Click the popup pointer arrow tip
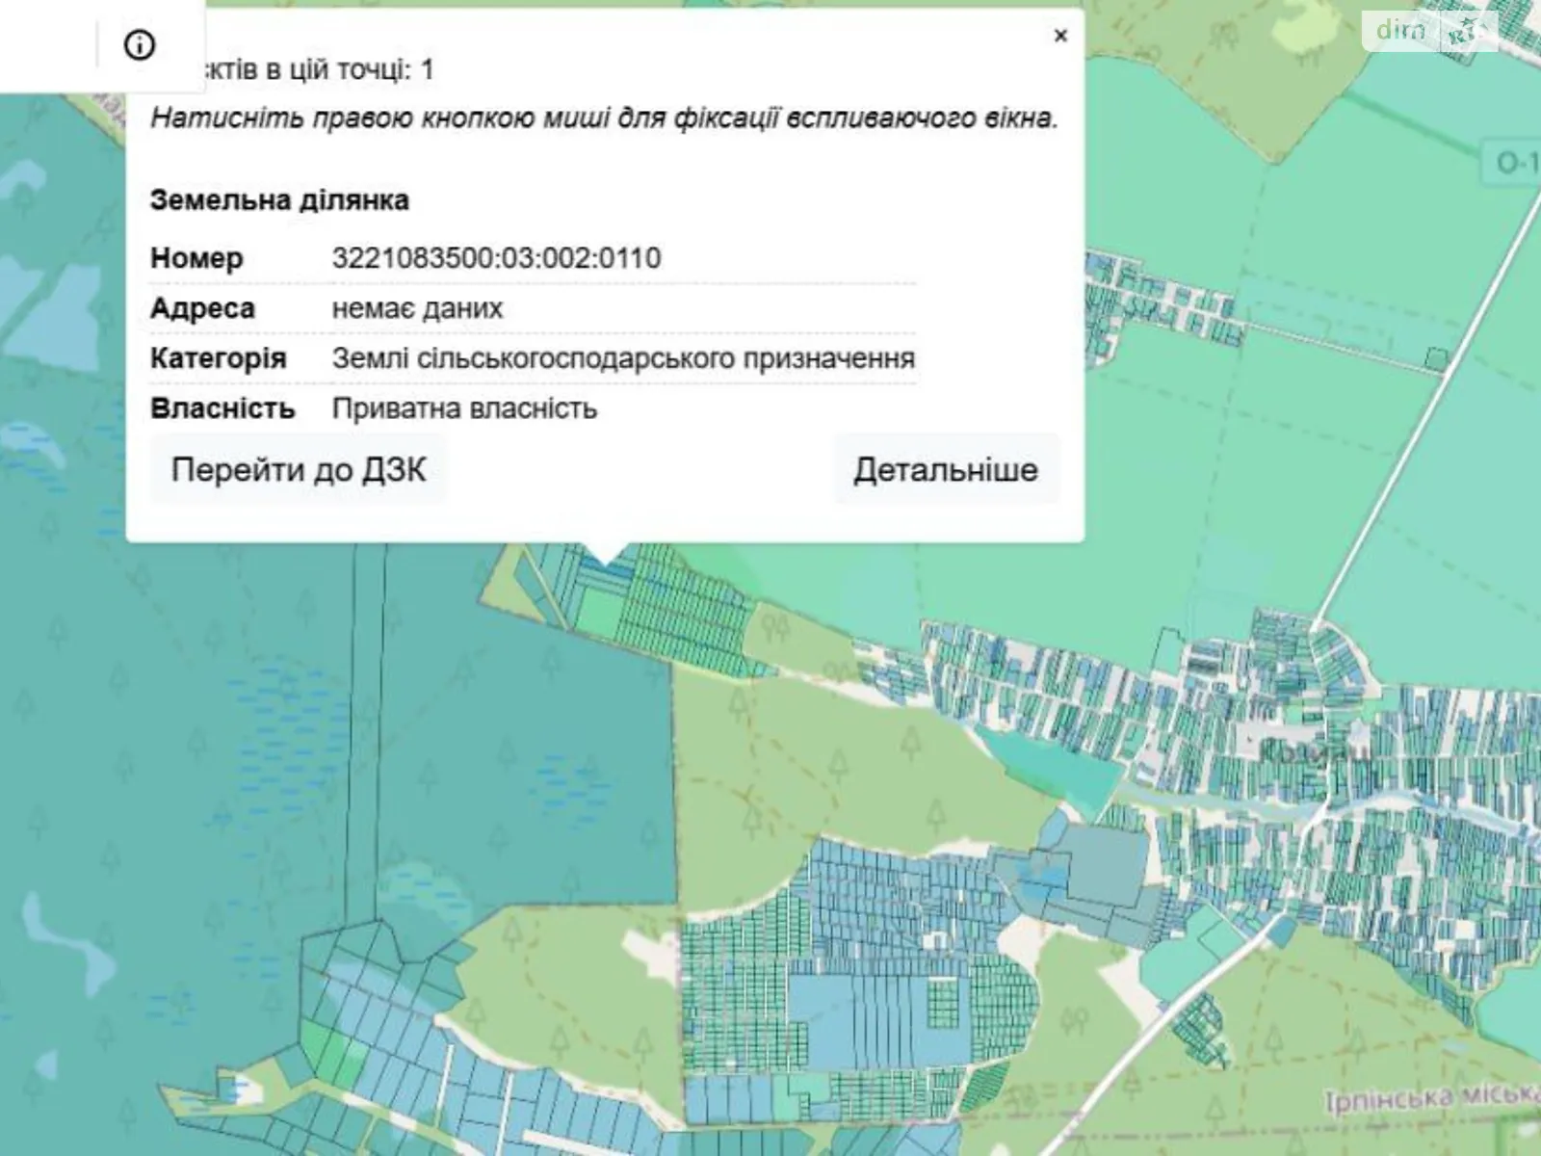This screenshot has height=1156, width=1541. [x=605, y=561]
